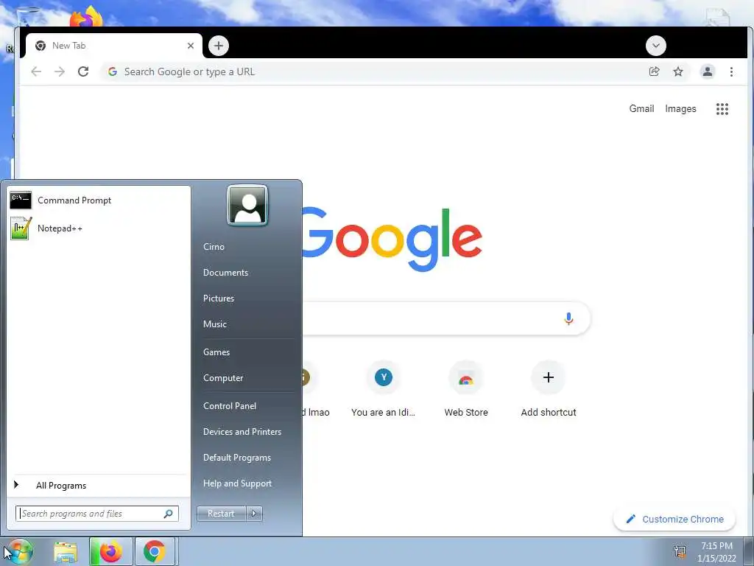754x566 pixels.
Task: Click the search magnifier in Start menu
Action: 168,514
